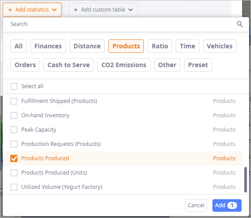Click the blue Add button
Screen dimensions: 251x218
click(x=227, y=205)
